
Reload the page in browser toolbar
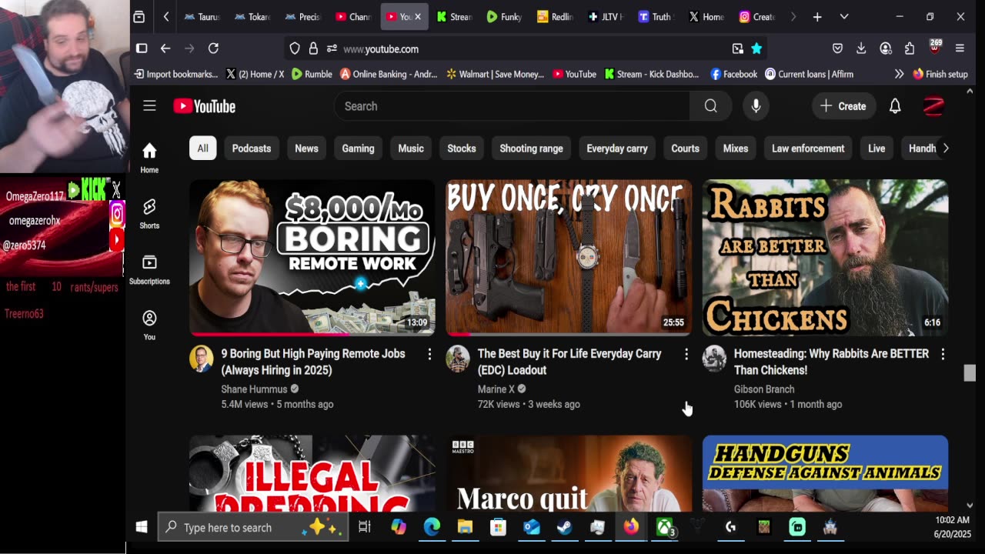[x=213, y=48]
